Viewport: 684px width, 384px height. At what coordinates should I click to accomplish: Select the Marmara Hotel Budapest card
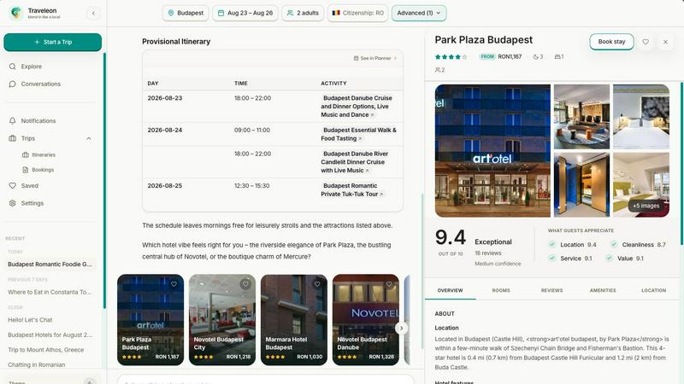[x=294, y=320]
